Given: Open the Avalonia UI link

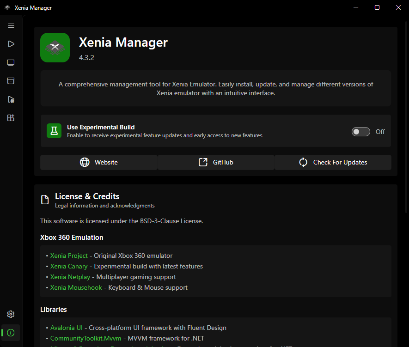Looking at the screenshot, I should click(x=66, y=328).
